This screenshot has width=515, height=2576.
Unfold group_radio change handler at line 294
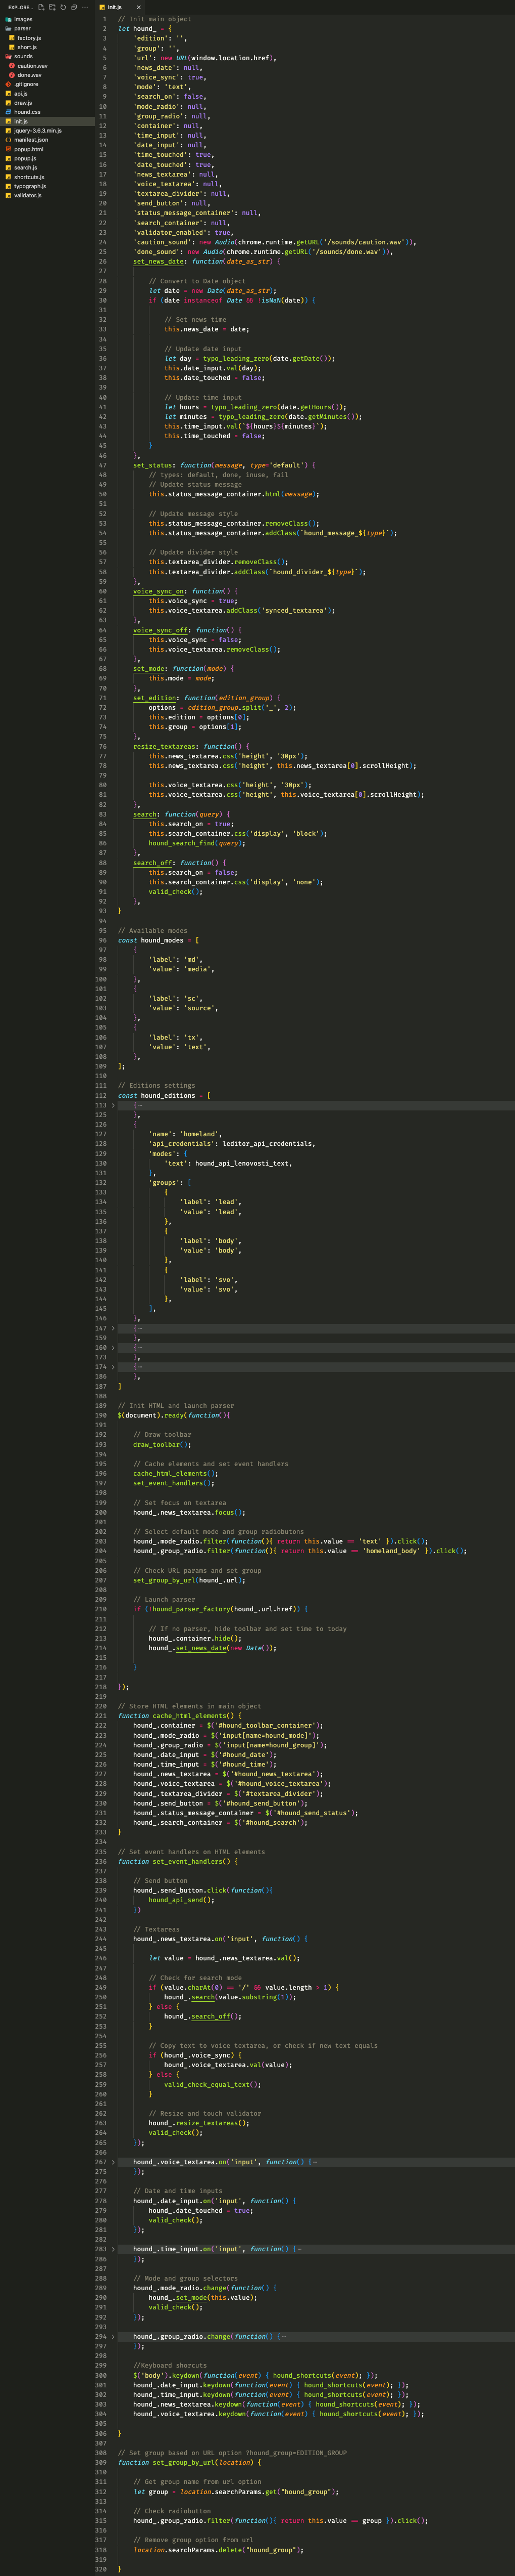[x=113, y=2336]
